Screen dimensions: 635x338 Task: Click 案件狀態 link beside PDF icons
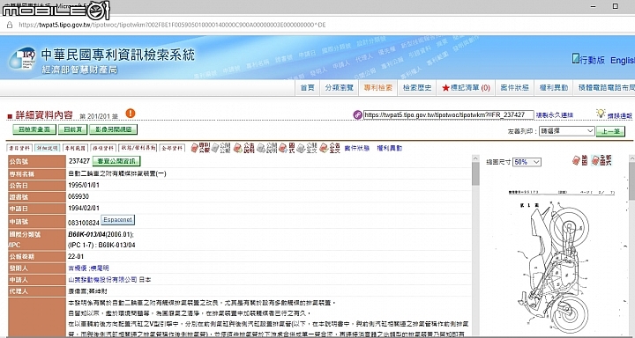click(x=357, y=148)
